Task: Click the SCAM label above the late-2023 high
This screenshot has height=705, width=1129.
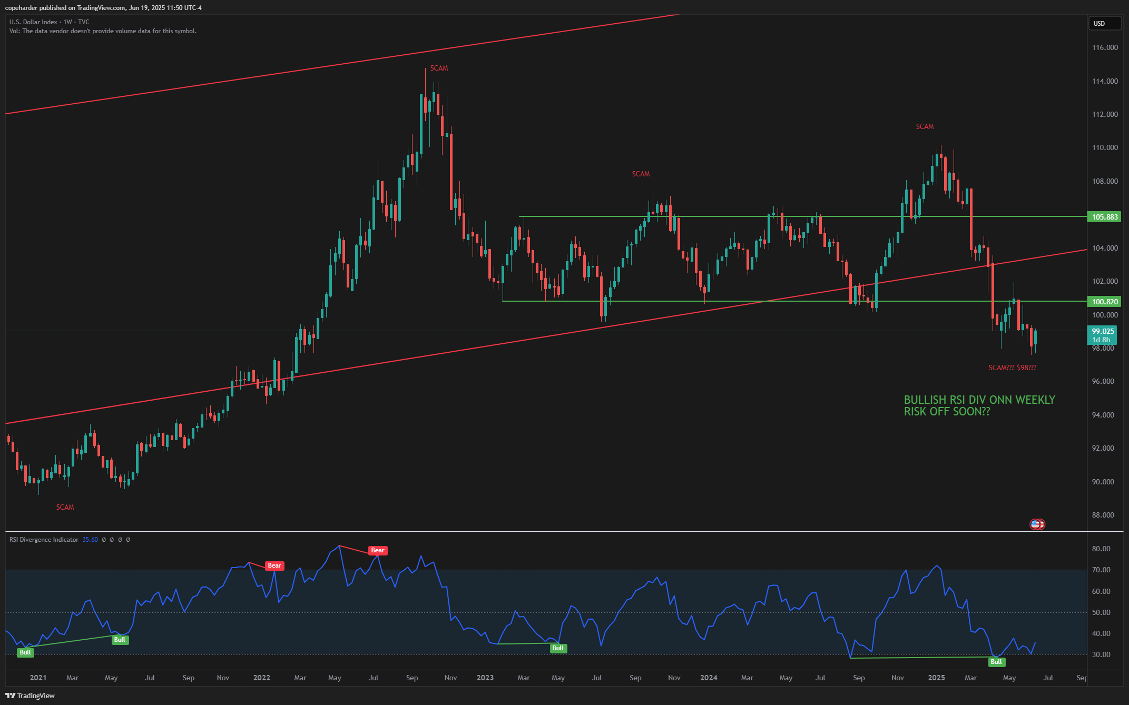Action: pos(641,174)
